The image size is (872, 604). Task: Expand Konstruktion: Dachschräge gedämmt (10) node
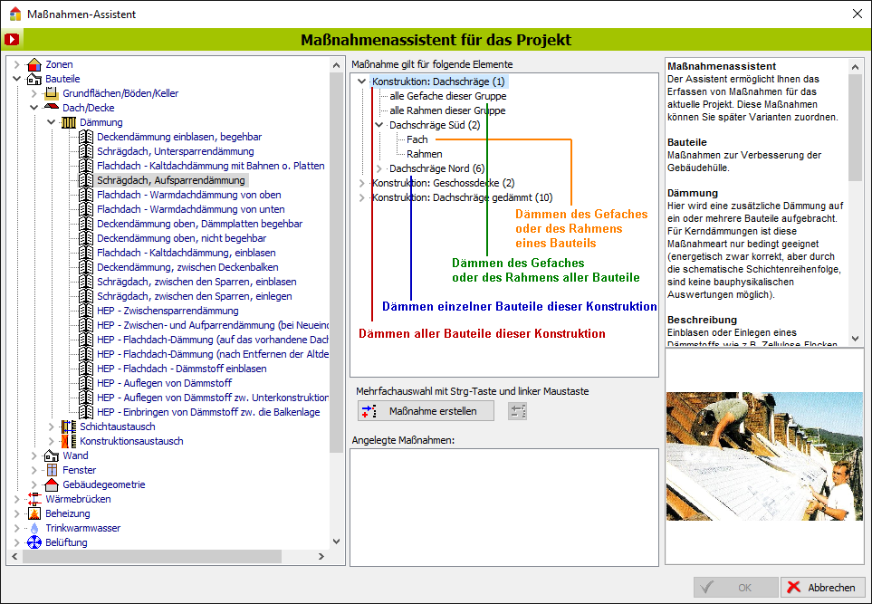click(361, 197)
